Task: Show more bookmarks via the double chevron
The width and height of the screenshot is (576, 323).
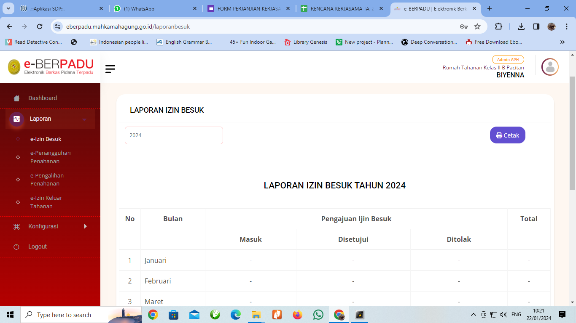Action: (562, 42)
